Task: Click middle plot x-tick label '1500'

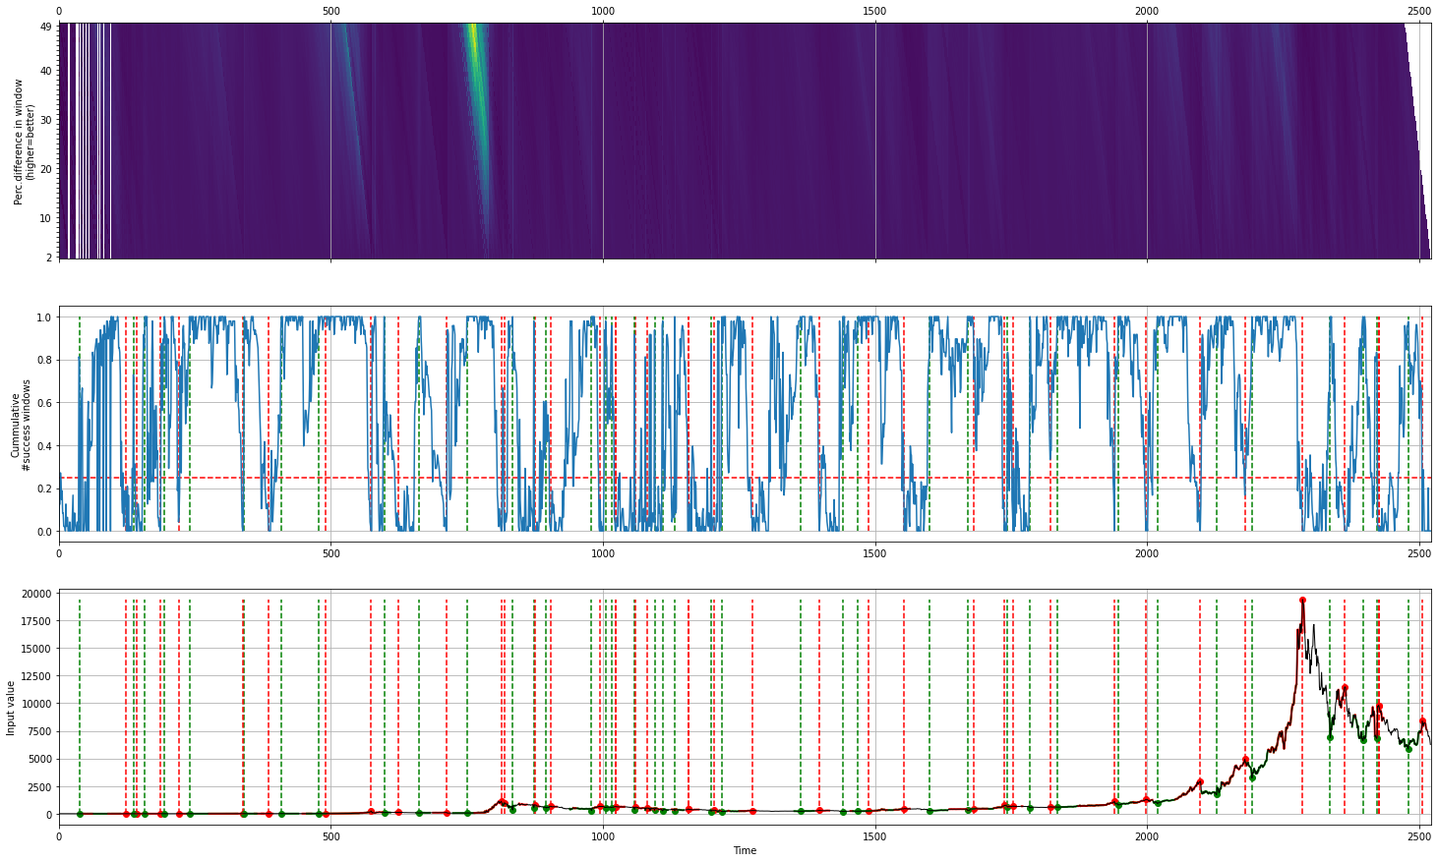Action: (874, 554)
